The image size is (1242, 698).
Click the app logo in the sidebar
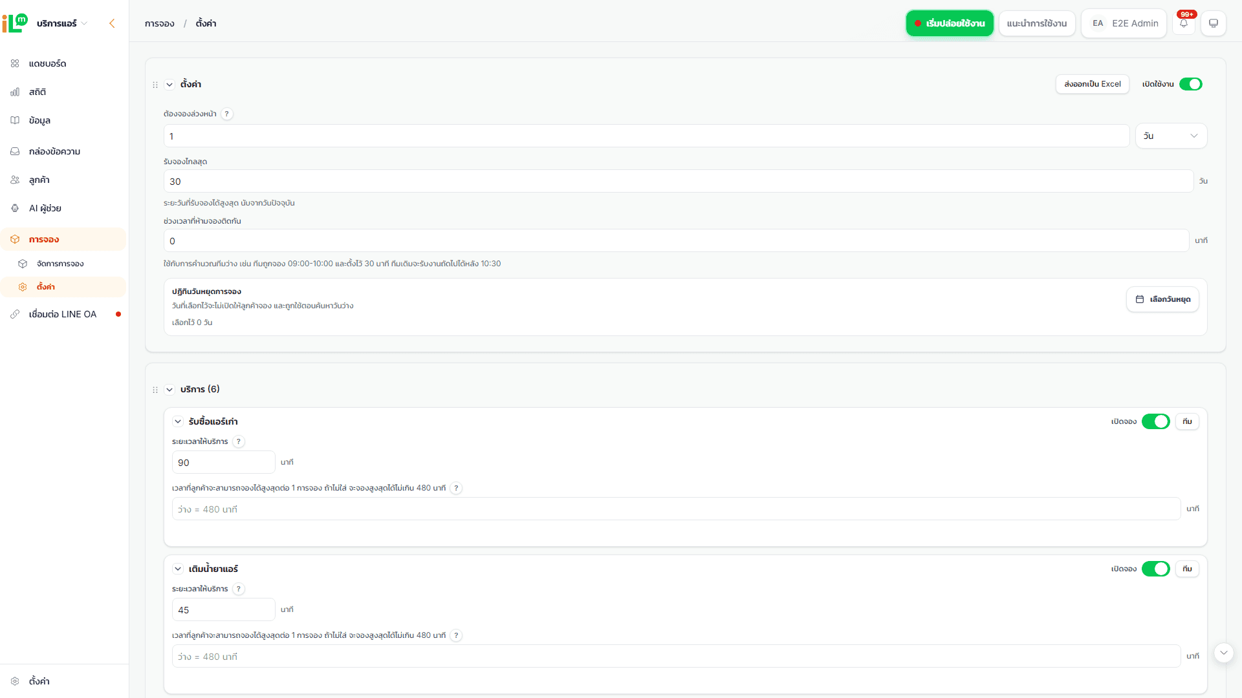(x=15, y=23)
